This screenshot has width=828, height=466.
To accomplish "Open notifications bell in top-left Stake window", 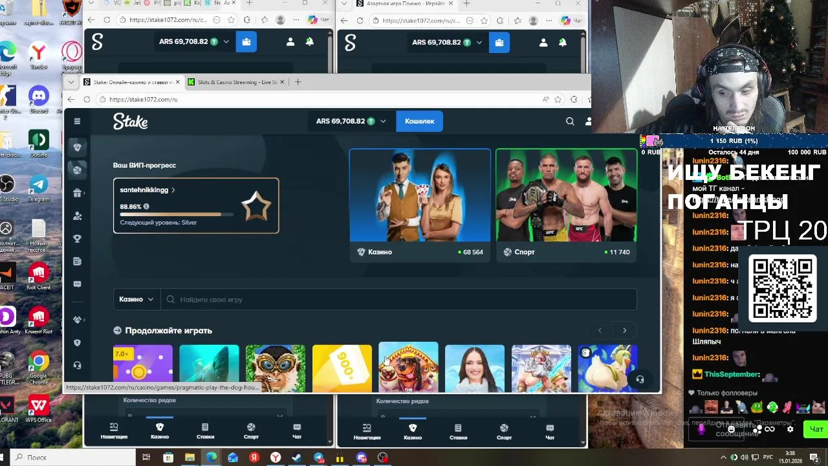I will click(x=309, y=42).
